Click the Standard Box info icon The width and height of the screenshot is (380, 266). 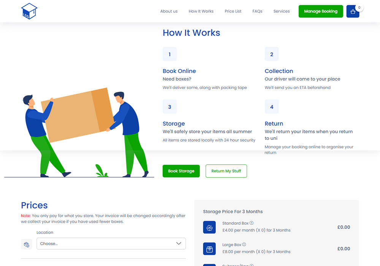[x=252, y=223]
